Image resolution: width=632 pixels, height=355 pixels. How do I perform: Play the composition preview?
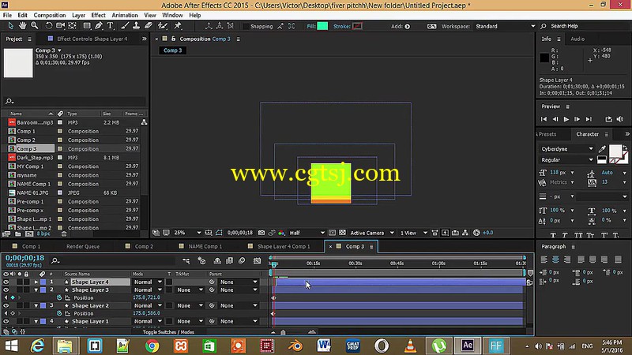click(566, 119)
